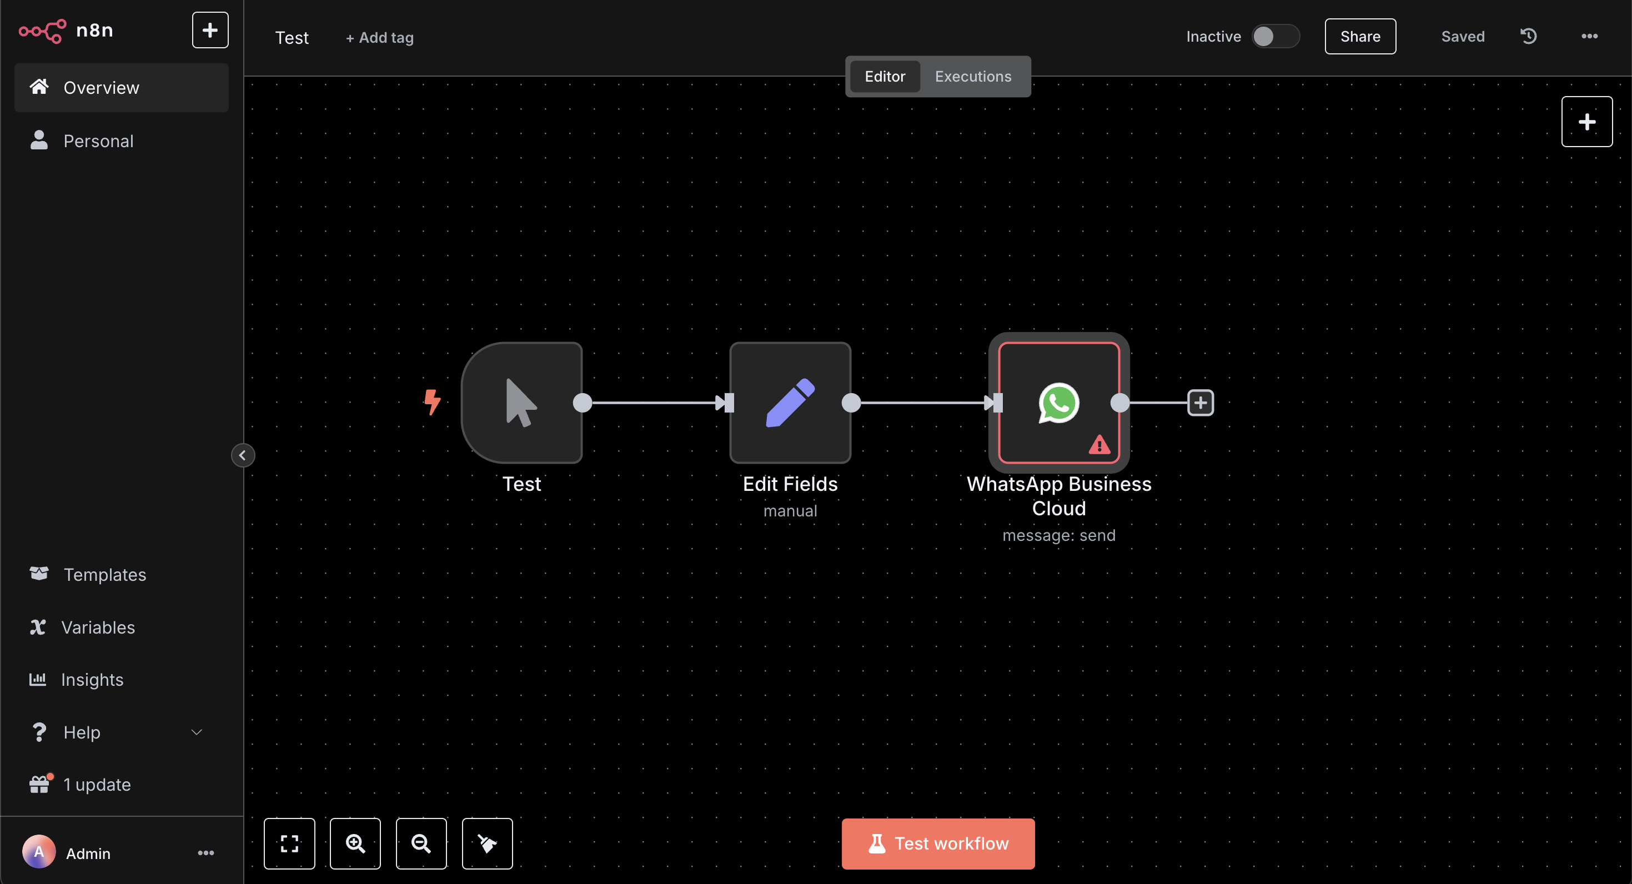This screenshot has height=884, width=1632.
Task: Open the workflow options ellipsis menu
Action: [x=1589, y=36]
